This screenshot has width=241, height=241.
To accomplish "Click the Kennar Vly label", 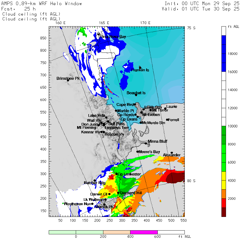I will tap(91, 132).
